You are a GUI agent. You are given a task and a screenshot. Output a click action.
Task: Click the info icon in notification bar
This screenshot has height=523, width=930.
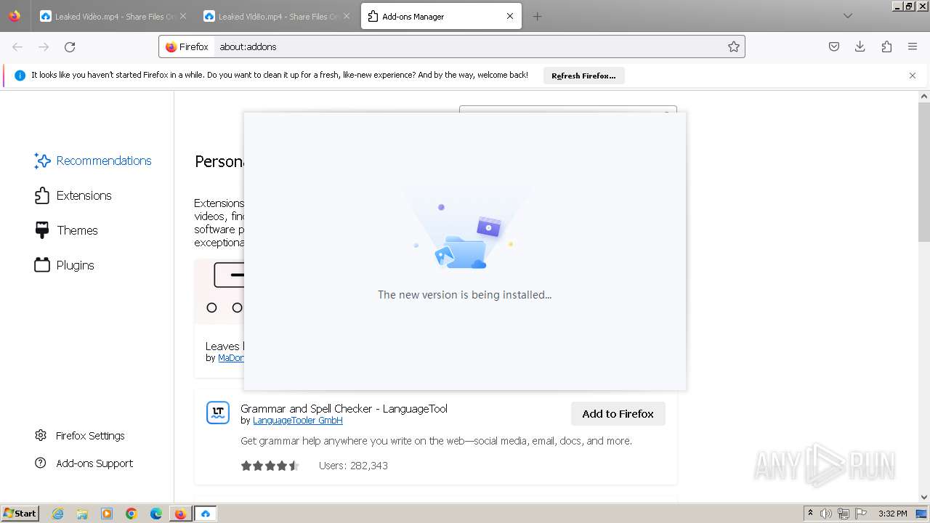click(x=20, y=76)
